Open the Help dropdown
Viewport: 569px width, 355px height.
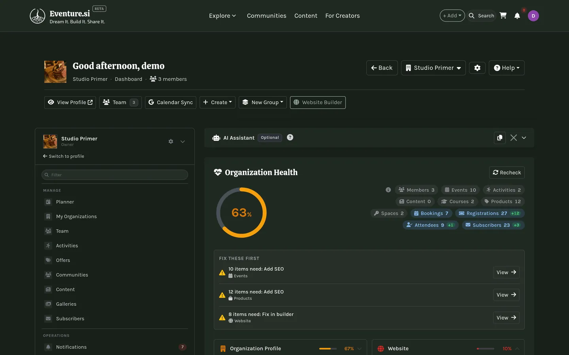click(x=507, y=68)
